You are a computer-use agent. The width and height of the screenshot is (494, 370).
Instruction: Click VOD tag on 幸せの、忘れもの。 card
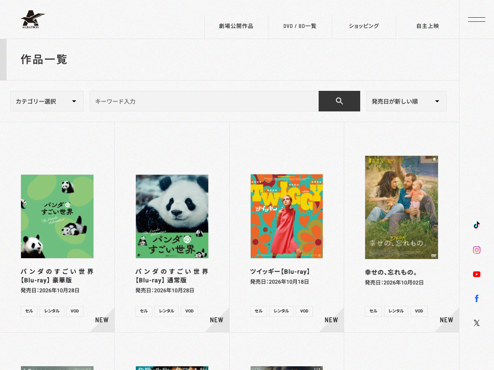point(419,311)
